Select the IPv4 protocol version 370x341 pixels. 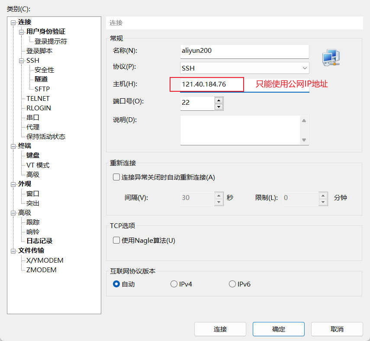[174, 284]
